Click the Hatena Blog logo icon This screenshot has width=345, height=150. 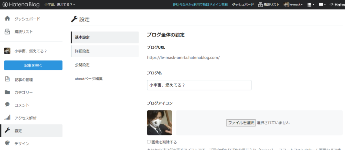click(x=5, y=5)
